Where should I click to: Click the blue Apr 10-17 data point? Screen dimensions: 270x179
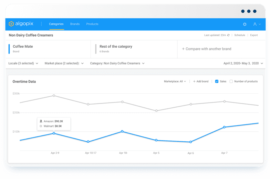point(88,142)
